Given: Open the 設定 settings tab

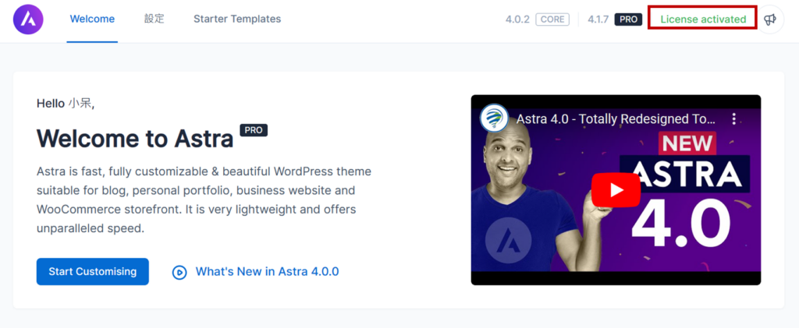Looking at the screenshot, I should pos(154,19).
